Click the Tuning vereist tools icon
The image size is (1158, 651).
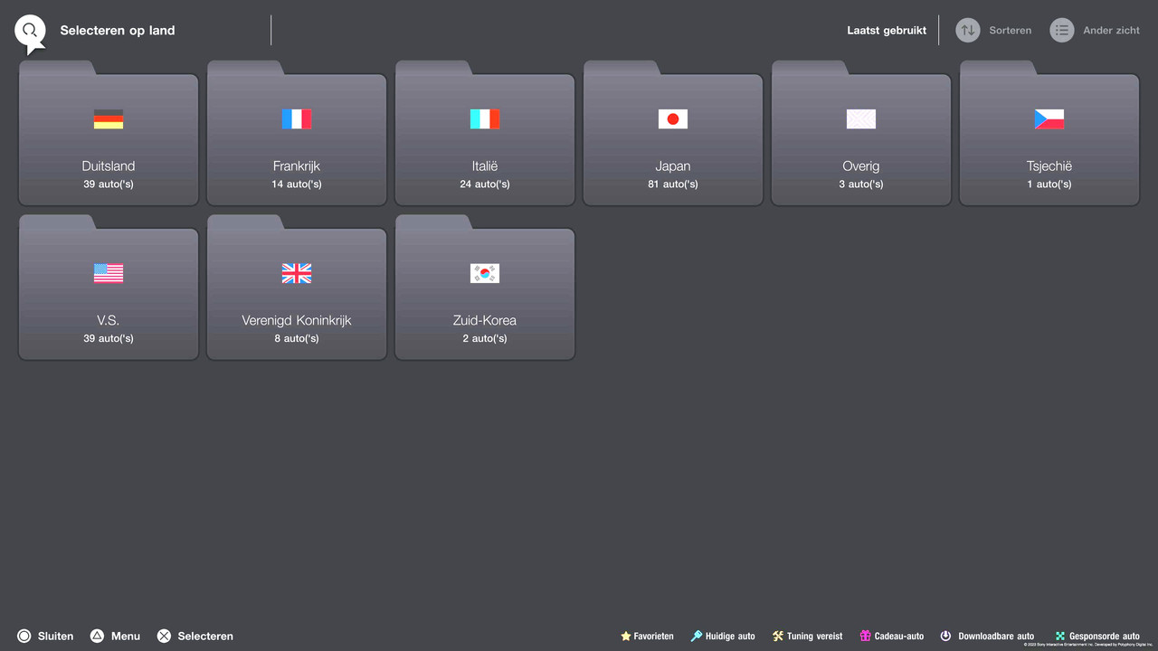click(778, 637)
